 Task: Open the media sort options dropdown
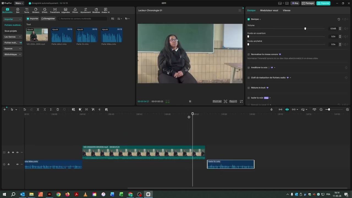120,19
